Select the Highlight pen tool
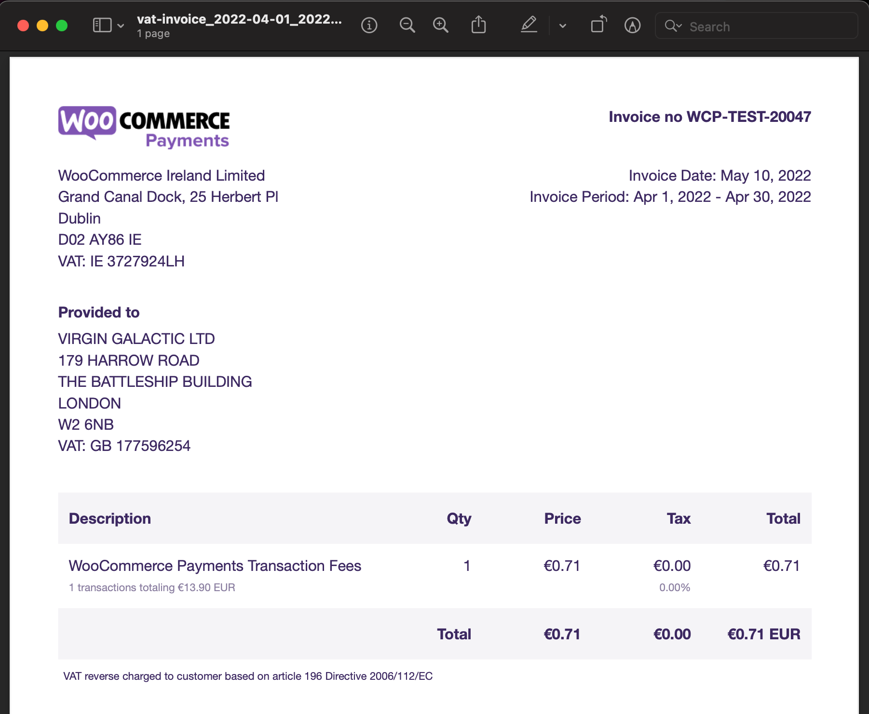Viewport: 869px width, 714px height. [529, 25]
